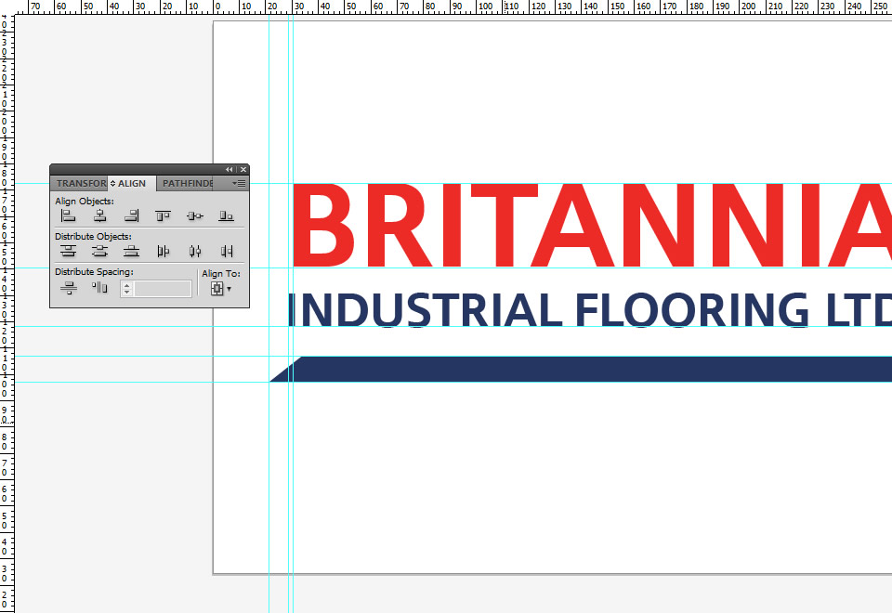The height and width of the screenshot is (613, 892).
Task: Select the INDUSTRIAL FLOORING LTD text
Action: point(590,310)
